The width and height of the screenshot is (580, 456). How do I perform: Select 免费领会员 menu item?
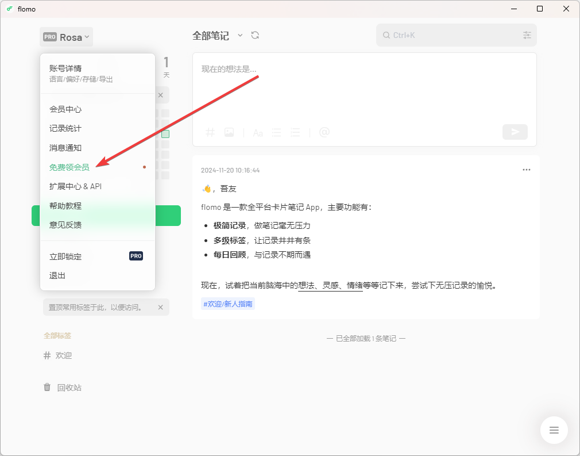pyautogui.click(x=69, y=167)
